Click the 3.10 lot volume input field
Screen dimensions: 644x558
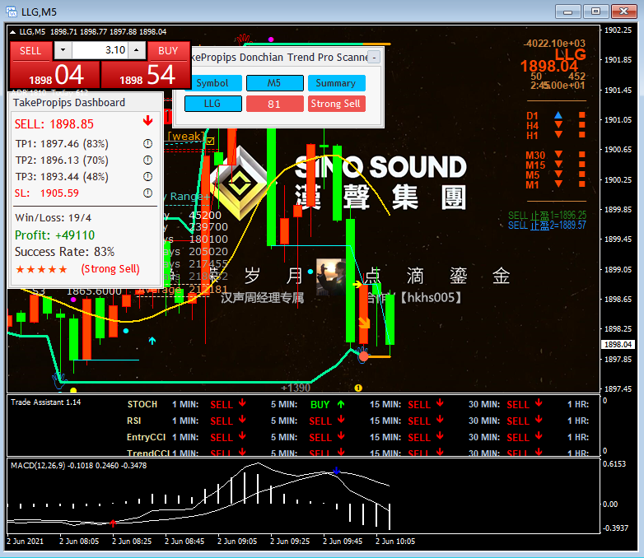click(100, 50)
